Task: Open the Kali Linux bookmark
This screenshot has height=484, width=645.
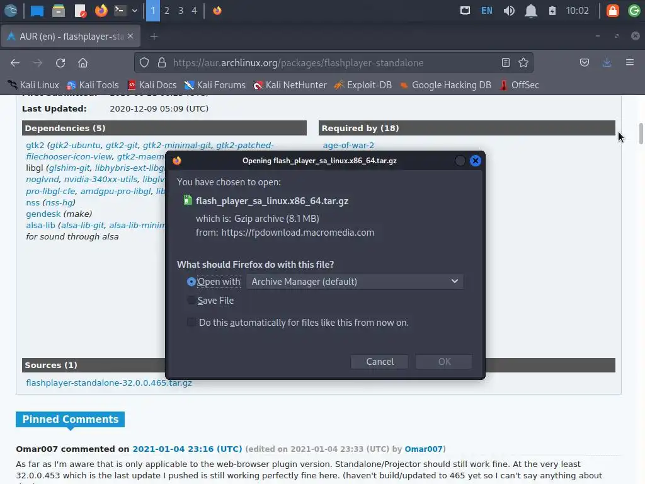Action: click(x=33, y=85)
